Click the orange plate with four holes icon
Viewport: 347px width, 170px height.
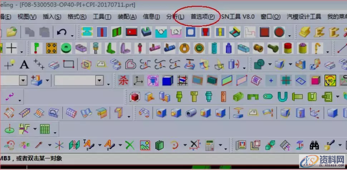pos(52,48)
